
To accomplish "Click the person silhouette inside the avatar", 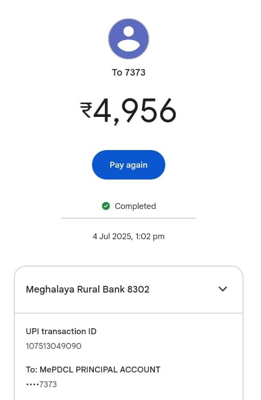I will click(x=129, y=39).
